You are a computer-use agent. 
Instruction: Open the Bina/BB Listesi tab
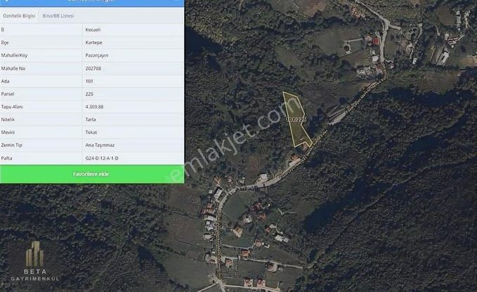[58, 16]
